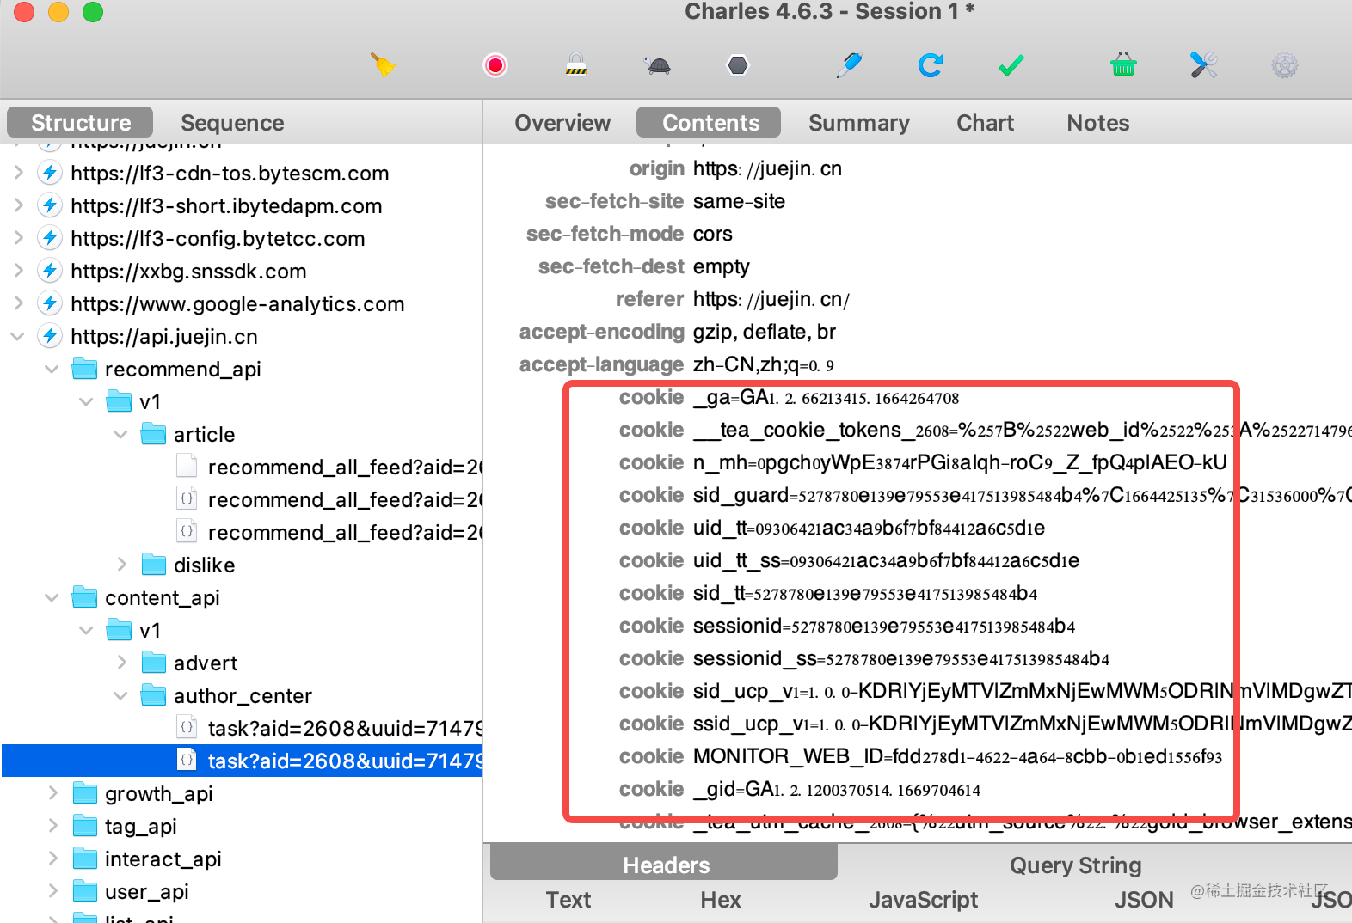Viewport: 1352px width, 923px height.
Task: Click the sessionid cookie header row
Action: point(847,626)
